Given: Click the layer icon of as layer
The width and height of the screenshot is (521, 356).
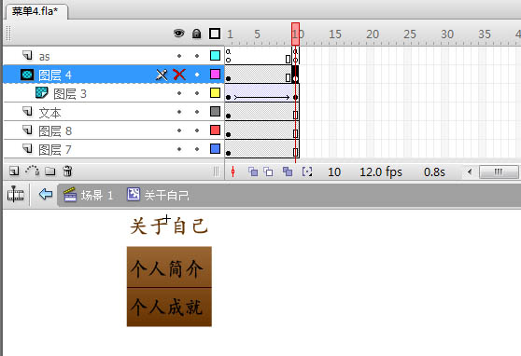Looking at the screenshot, I should (x=28, y=55).
